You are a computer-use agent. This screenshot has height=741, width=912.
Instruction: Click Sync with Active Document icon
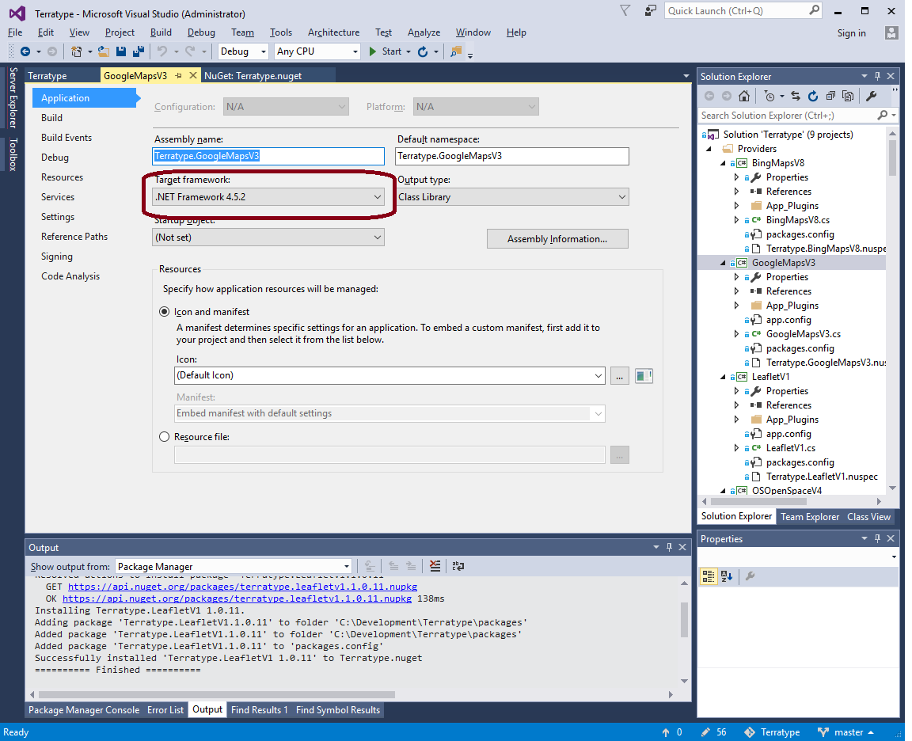pyautogui.click(x=796, y=96)
